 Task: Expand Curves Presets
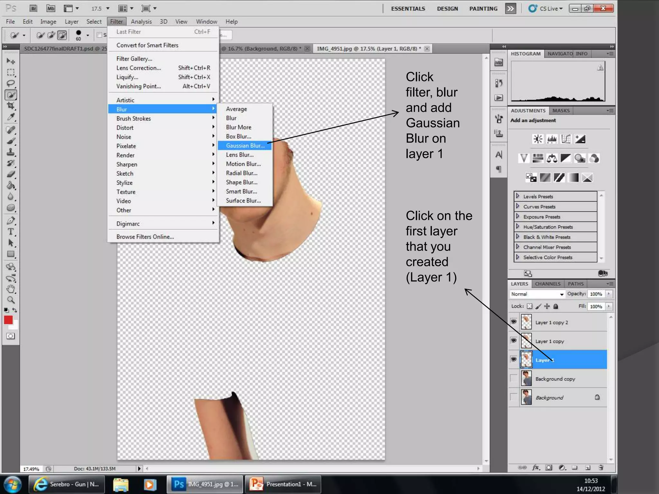(x=518, y=206)
